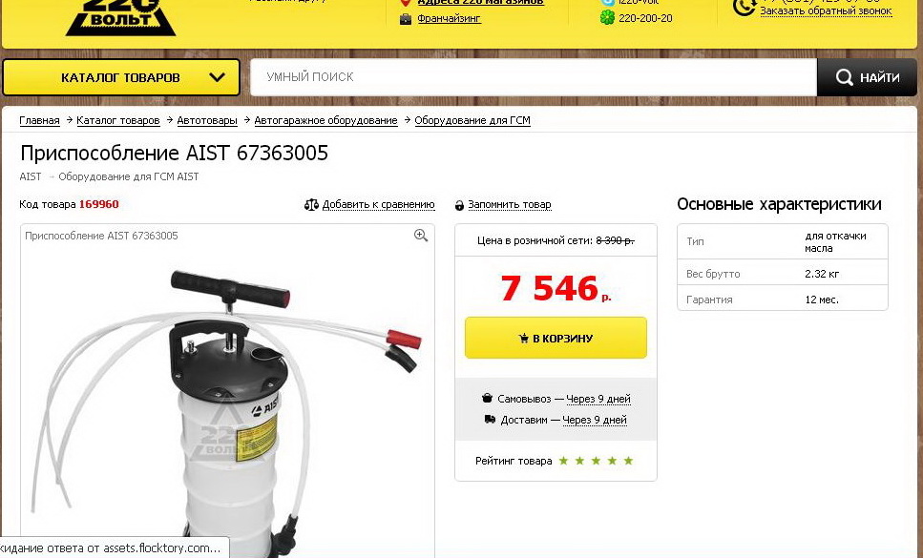
Task: Click the pickup basket icon by Самовывоз
Action: 487,398
